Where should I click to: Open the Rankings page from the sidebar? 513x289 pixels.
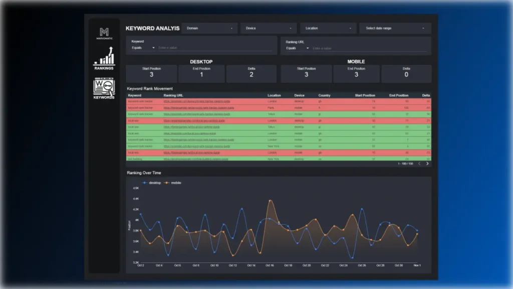pos(103,59)
